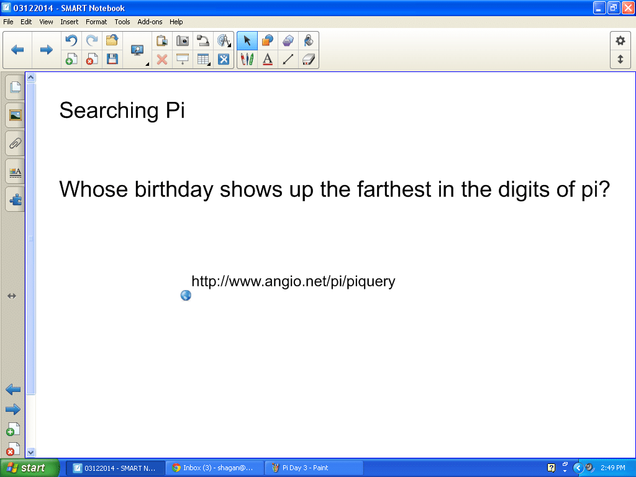
Task: Open the Page Sorter tab
Action: pos(15,87)
